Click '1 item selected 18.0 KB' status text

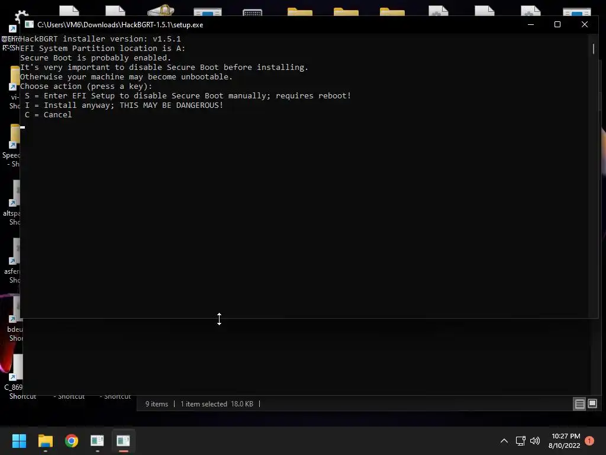217,404
